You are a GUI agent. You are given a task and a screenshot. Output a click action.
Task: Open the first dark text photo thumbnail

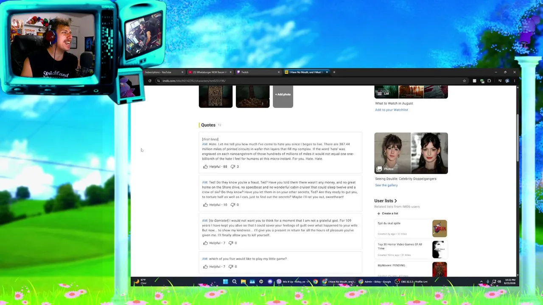[x=216, y=97]
